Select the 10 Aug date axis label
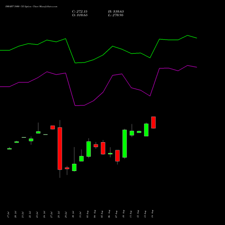The width and height of the screenshot is (225, 225). pyautogui.click(x=123, y=214)
